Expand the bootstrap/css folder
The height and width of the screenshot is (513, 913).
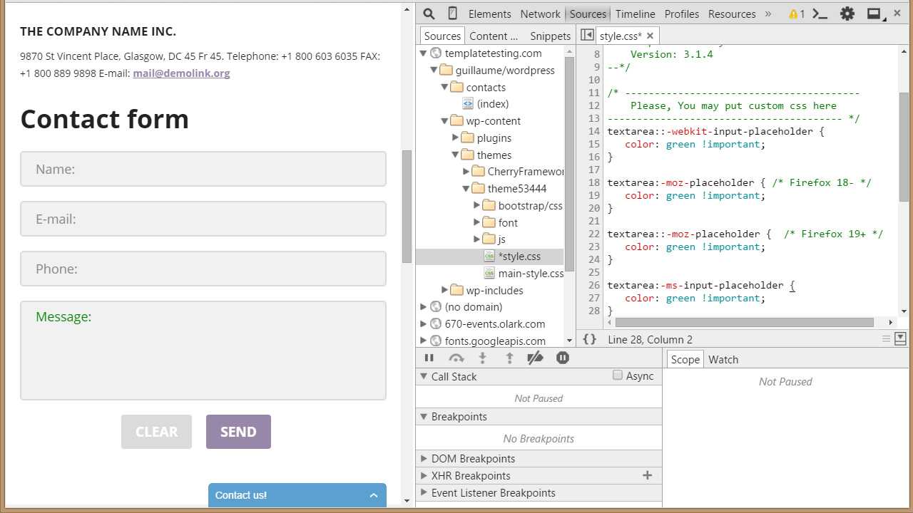[x=477, y=205]
